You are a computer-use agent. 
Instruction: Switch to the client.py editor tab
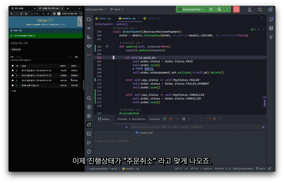152,18
